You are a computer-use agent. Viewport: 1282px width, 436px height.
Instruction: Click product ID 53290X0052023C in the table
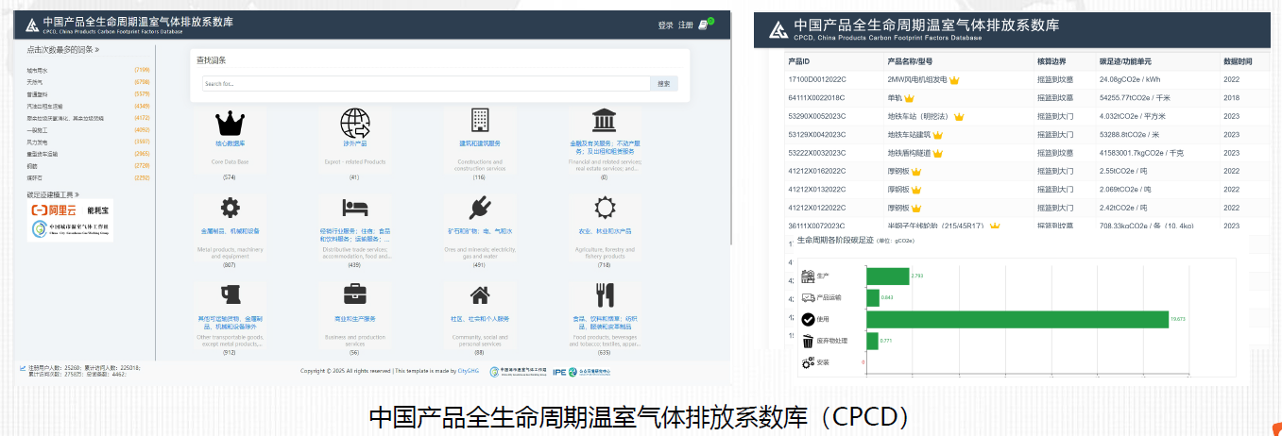pos(817,116)
